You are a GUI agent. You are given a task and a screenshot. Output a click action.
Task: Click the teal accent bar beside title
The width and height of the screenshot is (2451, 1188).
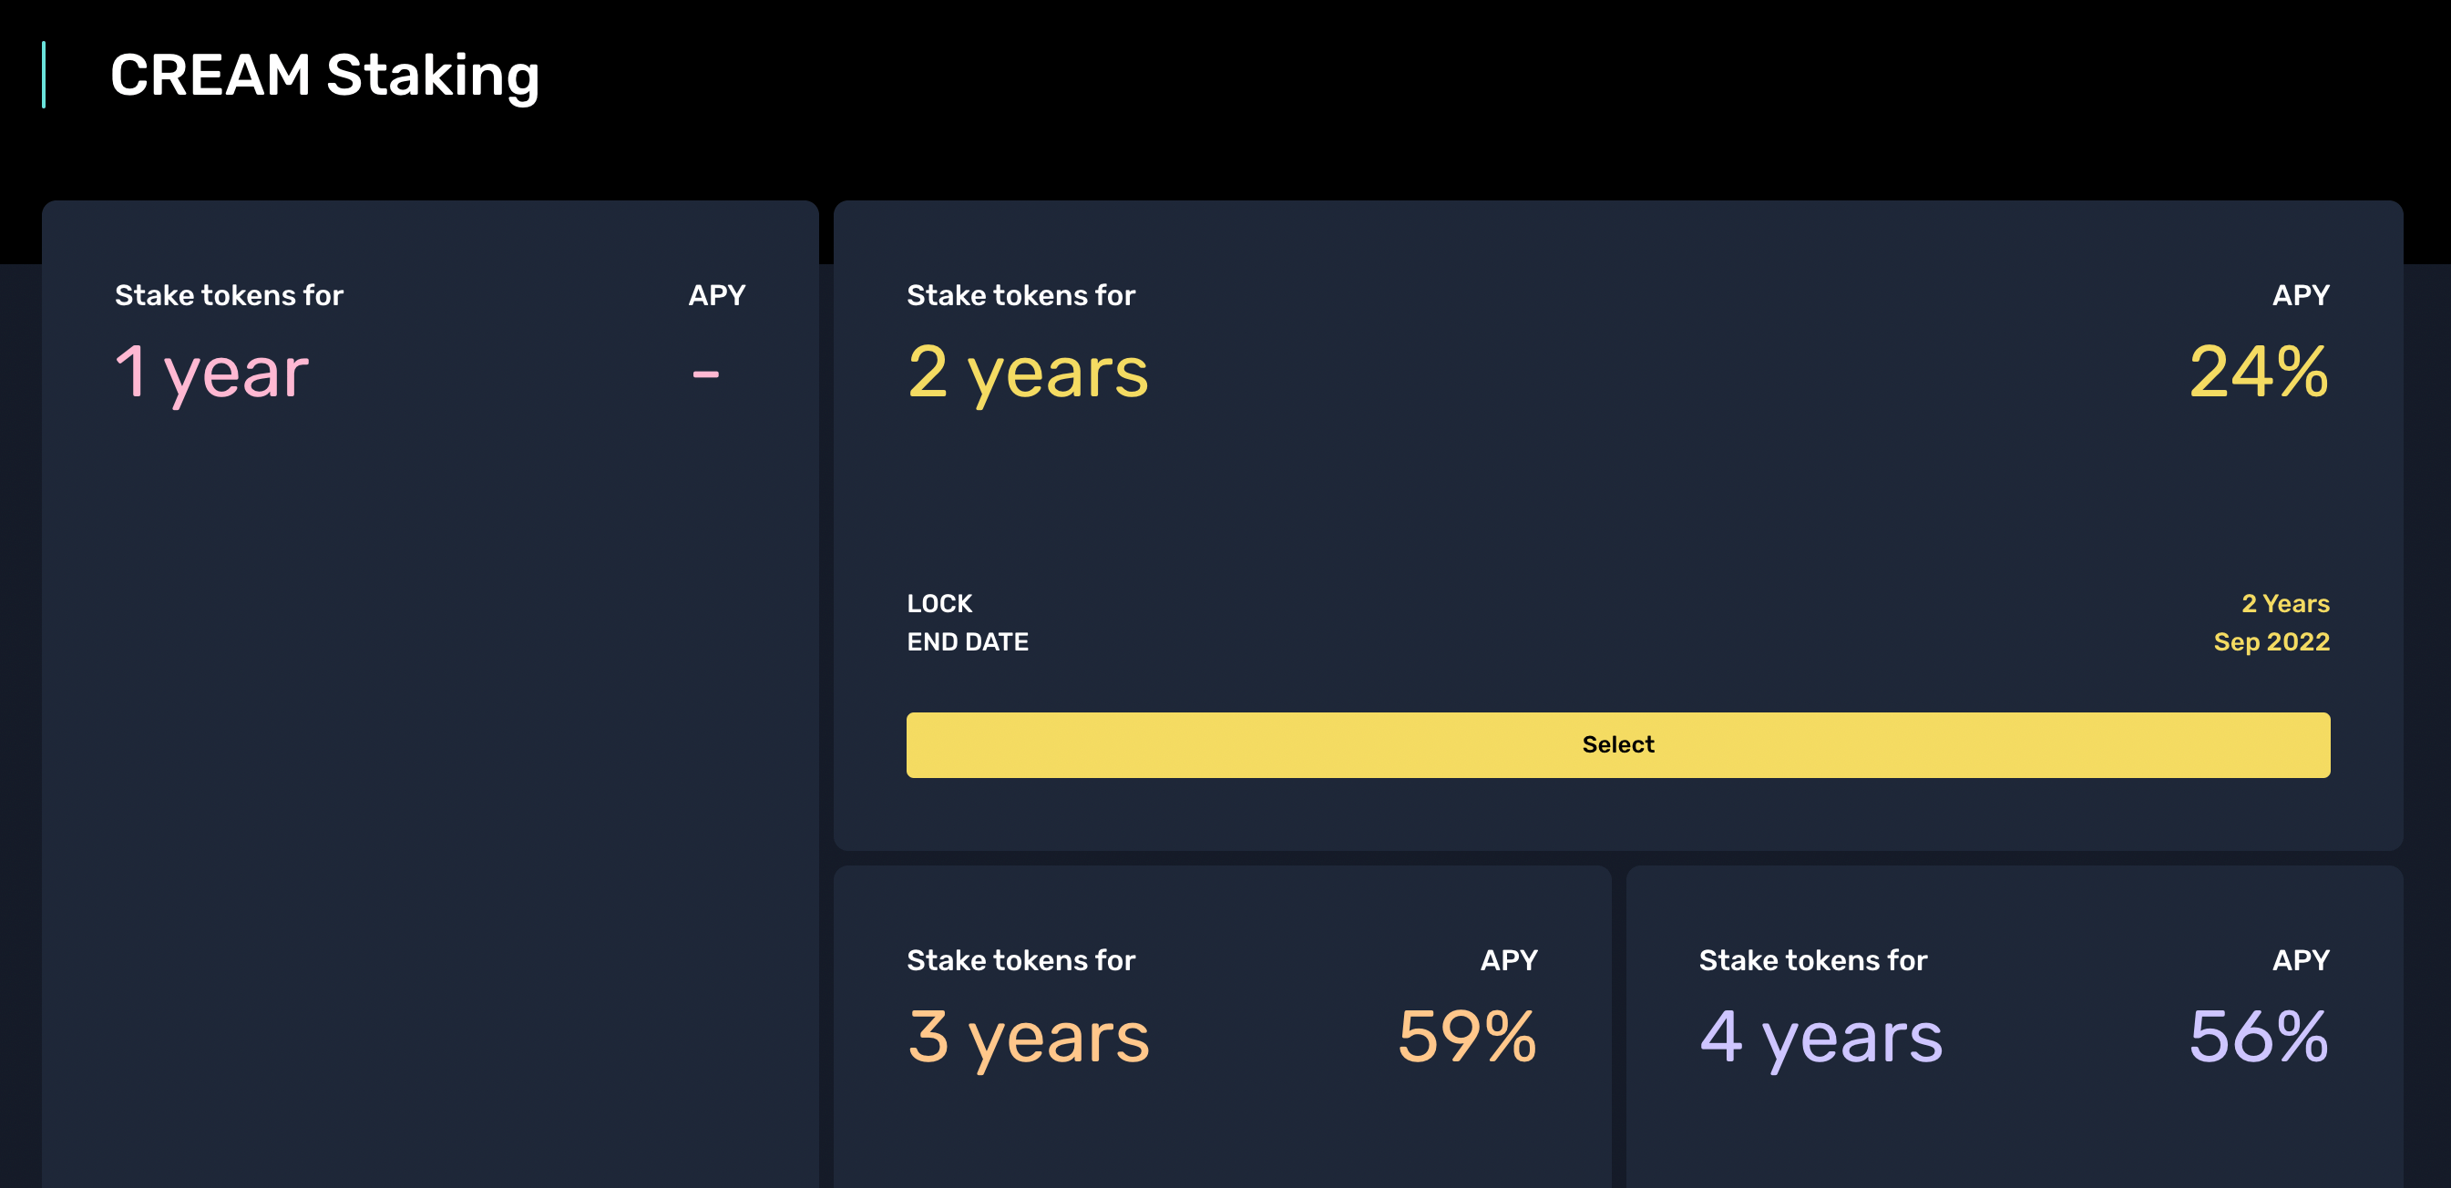pyautogui.click(x=44, y=75)
